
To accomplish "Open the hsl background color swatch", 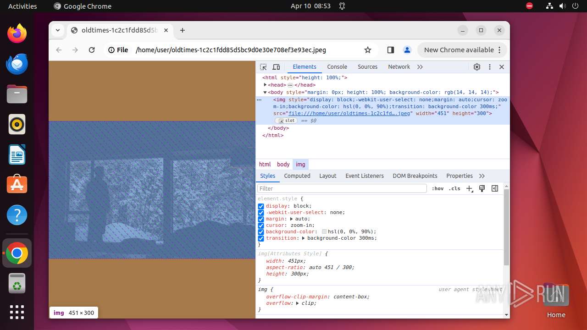I will tap(325, 232).
